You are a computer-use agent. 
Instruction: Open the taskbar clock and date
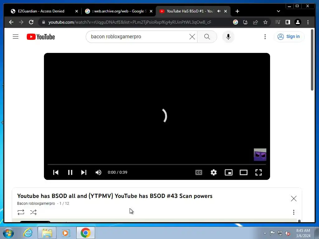pyautogui.click(x=303, y=233)
